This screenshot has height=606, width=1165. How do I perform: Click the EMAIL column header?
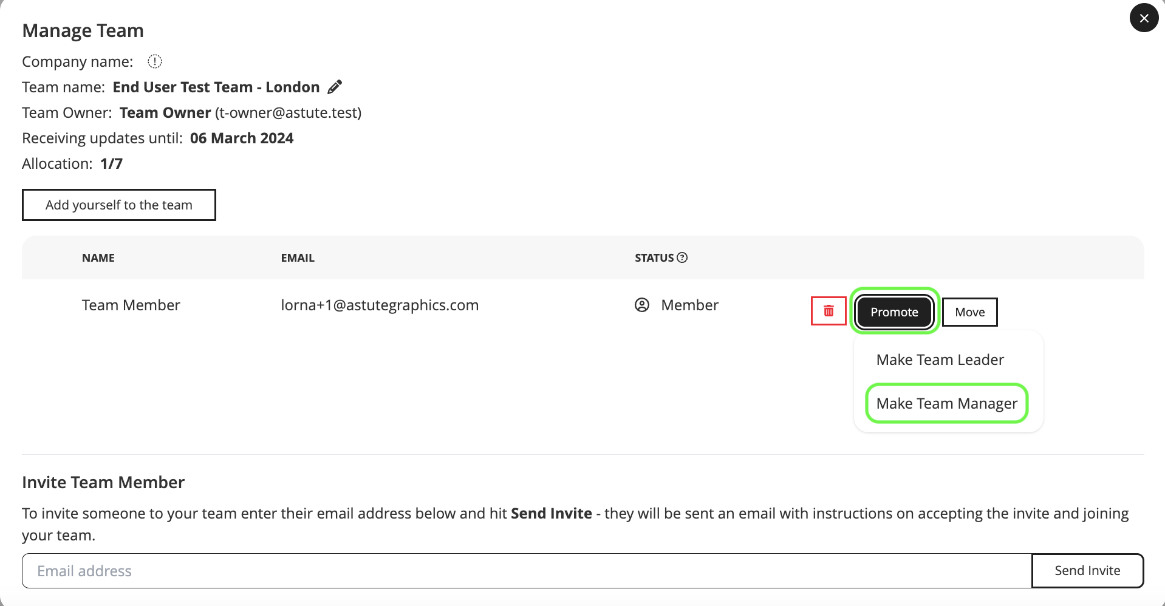click(x=298, y=257)
